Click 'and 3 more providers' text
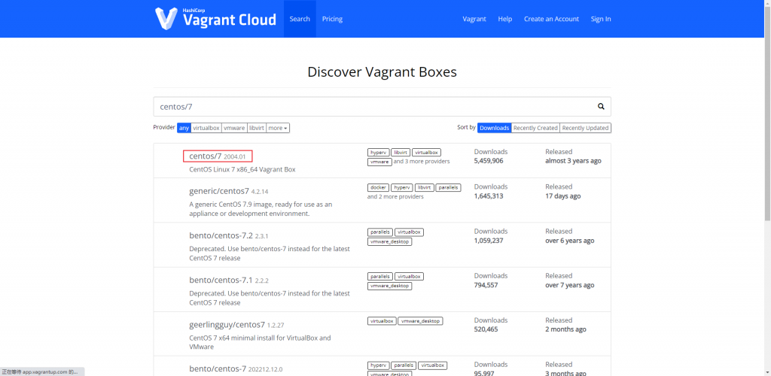Screen dimensions: 771x376 tap(422, 162)
